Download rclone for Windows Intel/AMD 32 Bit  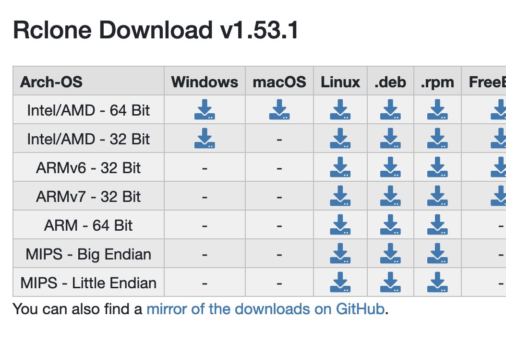204,139
